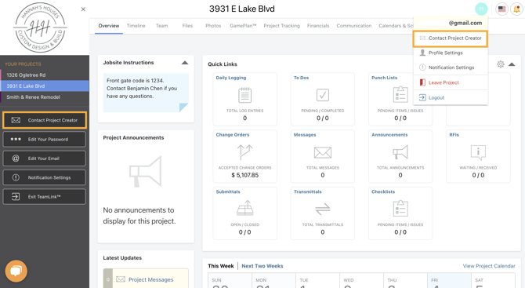Open the Checklists link
This screenshot has height=288, width=525.
(383, 191)
